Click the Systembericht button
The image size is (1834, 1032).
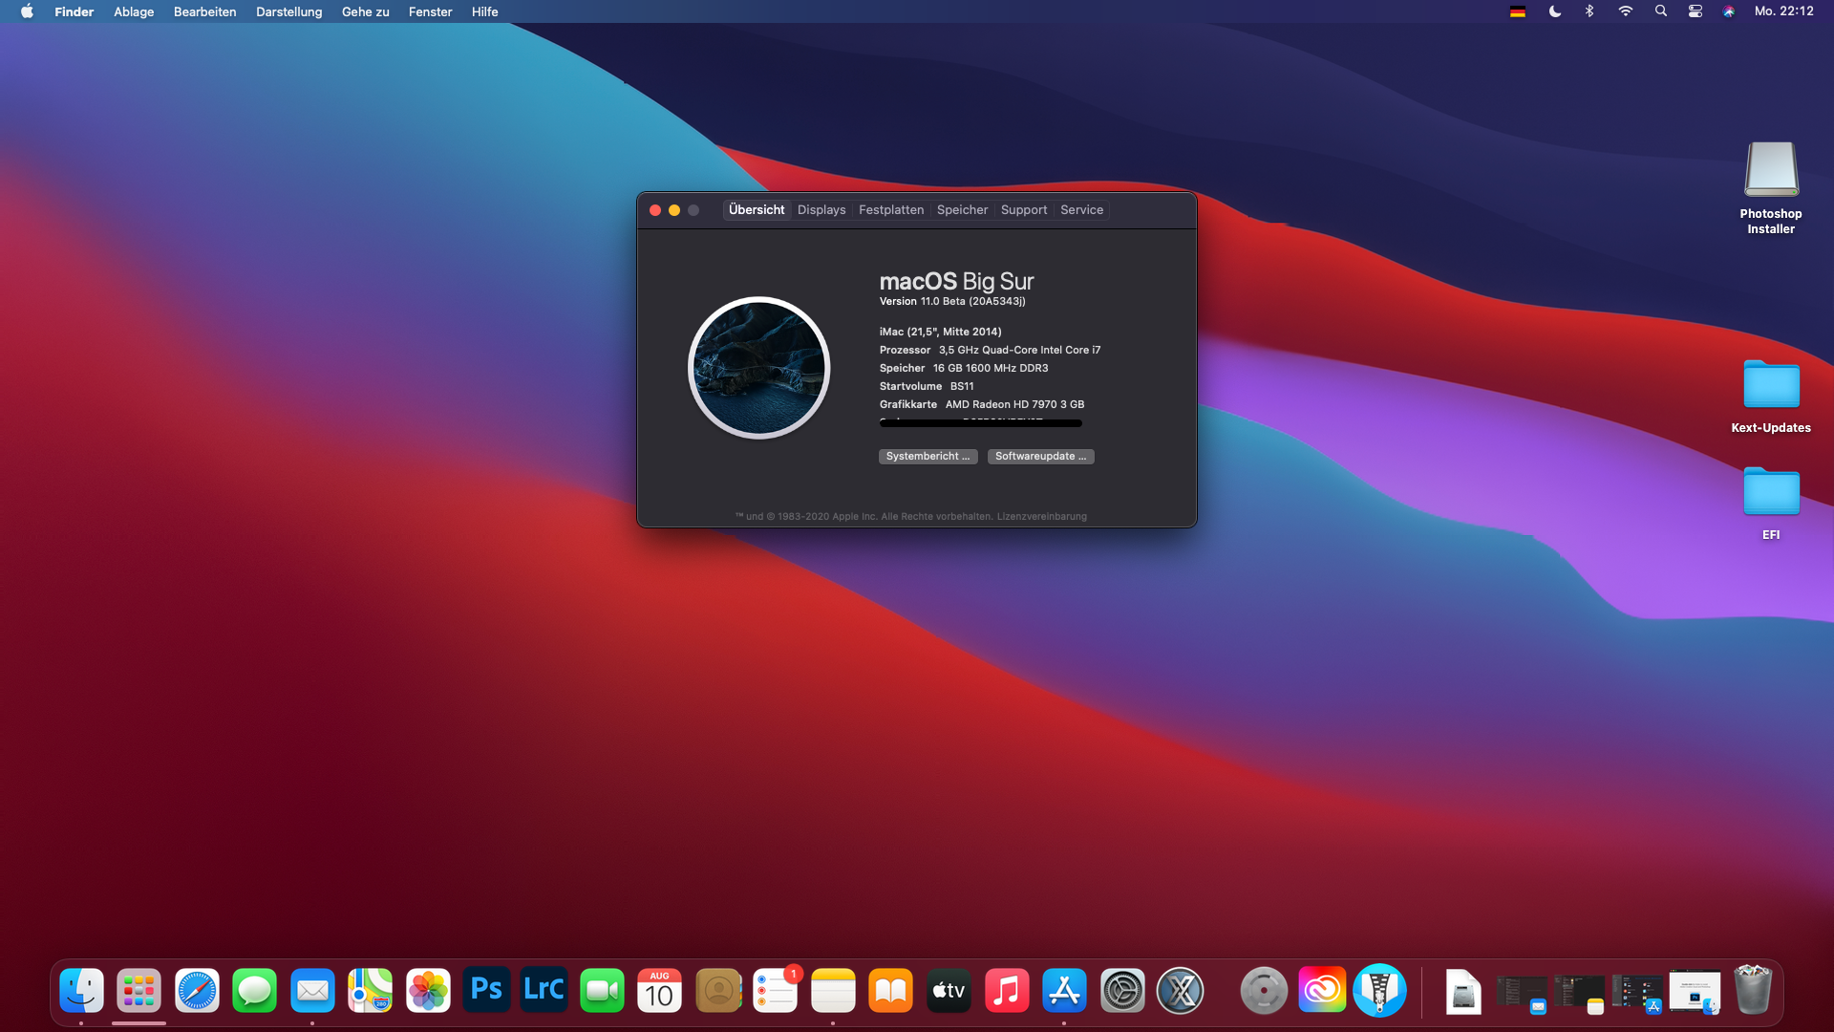[928, 457]
